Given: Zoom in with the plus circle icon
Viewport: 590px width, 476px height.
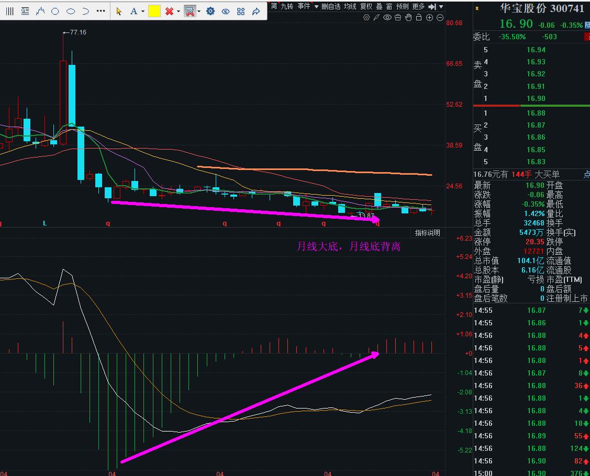Looking at the screenshot, I should tap(429, 18).
